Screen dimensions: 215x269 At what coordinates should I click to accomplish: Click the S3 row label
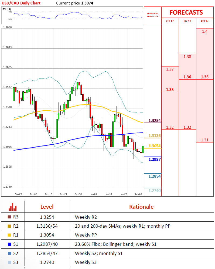pyautogui.click(x=16, y=262)
